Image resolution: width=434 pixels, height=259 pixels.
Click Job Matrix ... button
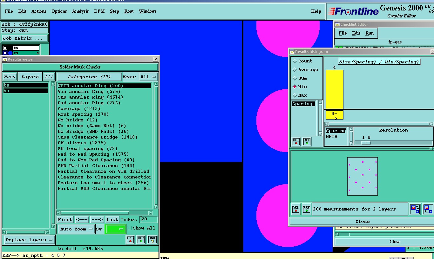(x=25, y=38)
